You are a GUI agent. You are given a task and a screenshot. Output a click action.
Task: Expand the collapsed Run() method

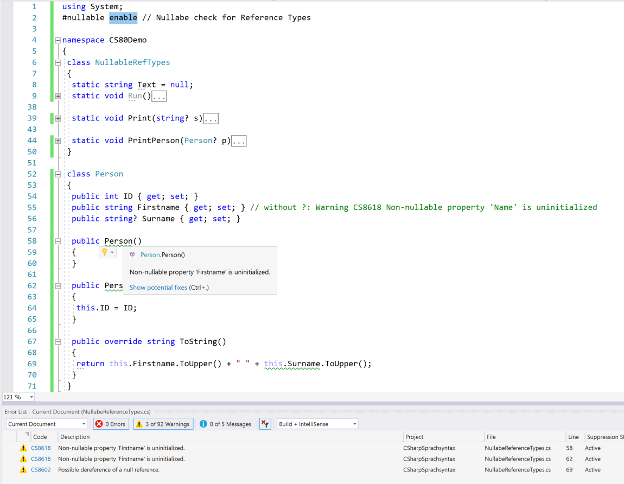pyautogui.click(x=58, y=96)
